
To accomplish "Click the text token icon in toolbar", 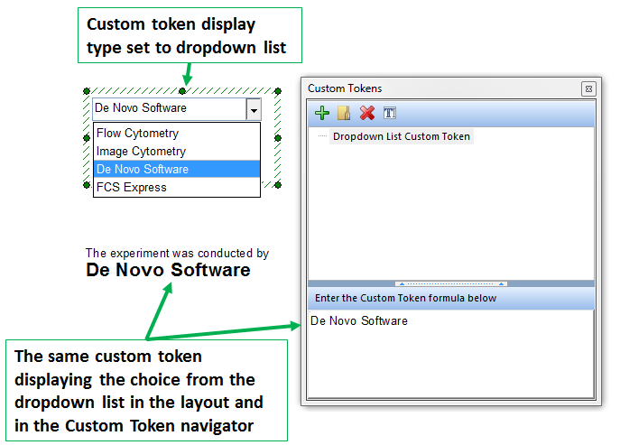I will 390,113.
